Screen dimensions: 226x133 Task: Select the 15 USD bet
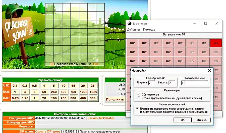coord(73,86)
